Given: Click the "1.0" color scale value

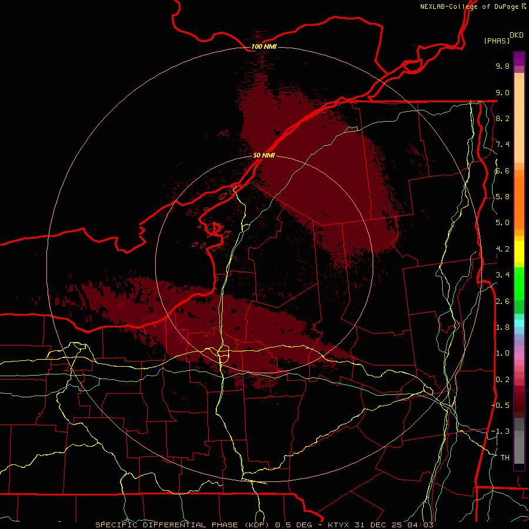Looking at the screenshot, I should tap(503, 353).
